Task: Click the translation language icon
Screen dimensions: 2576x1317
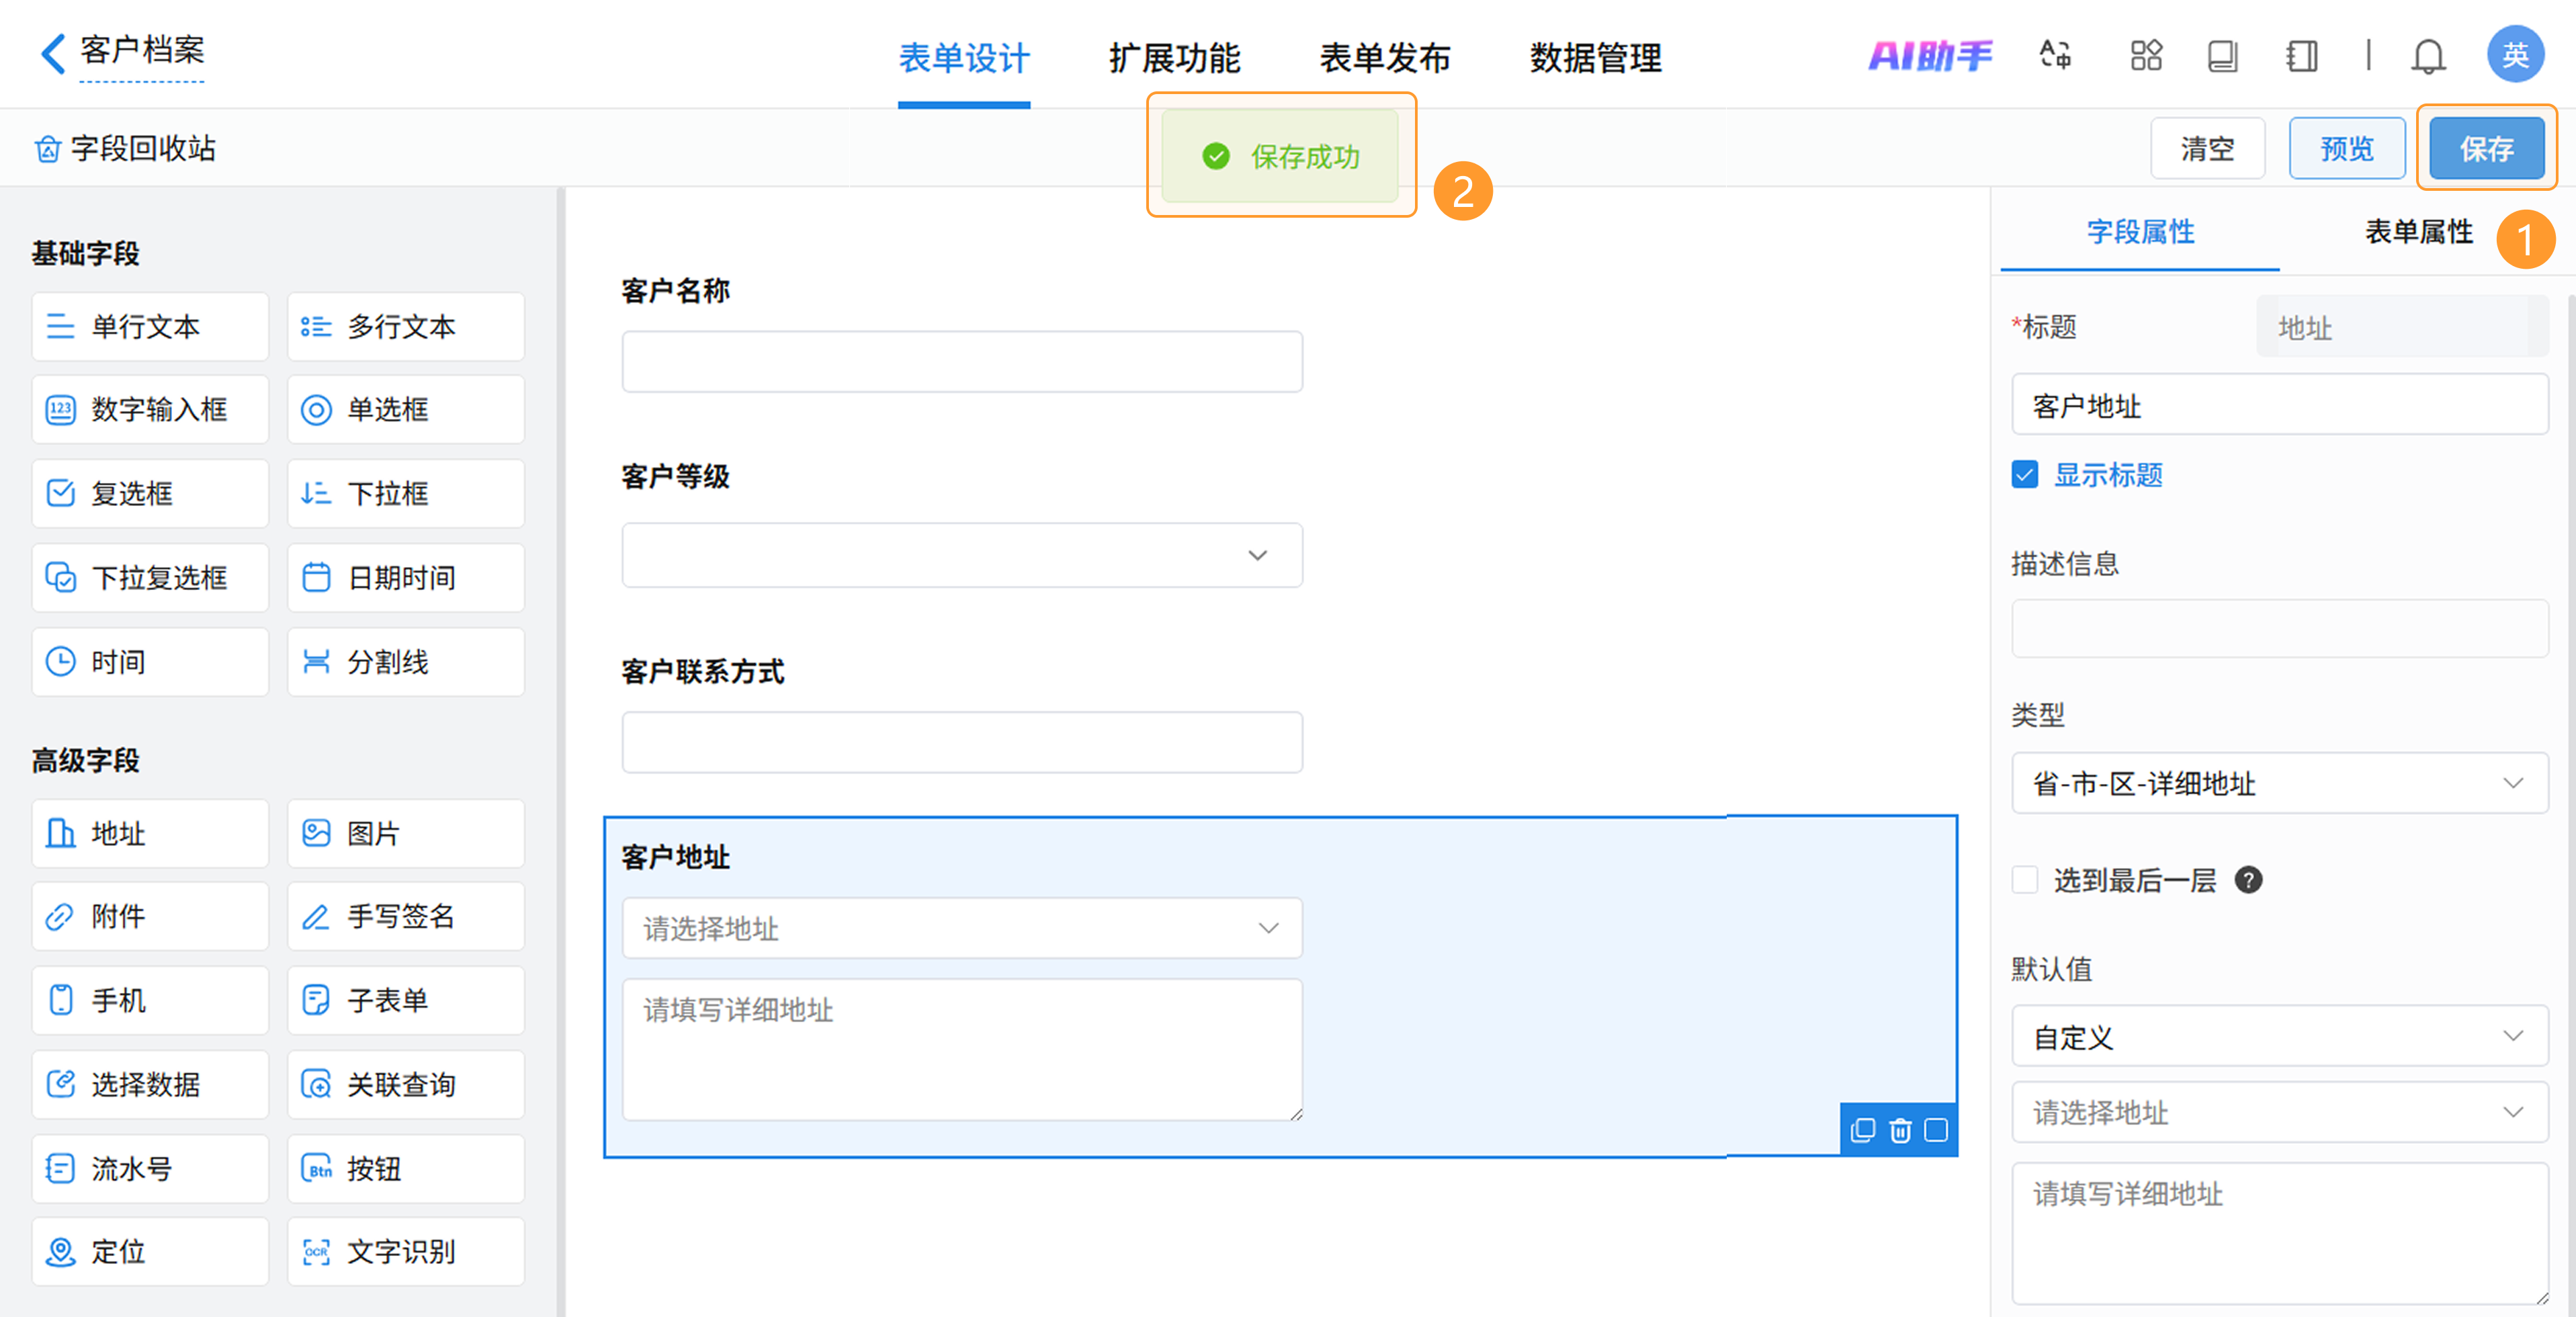Action: [x=2055, y=55]
